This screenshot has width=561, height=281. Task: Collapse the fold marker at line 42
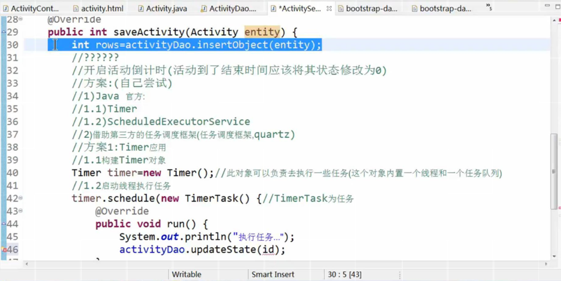[21, 198]
